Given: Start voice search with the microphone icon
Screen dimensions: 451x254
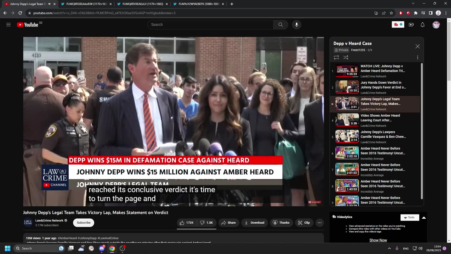Looking at the screenshot, I should coord(297,25).
